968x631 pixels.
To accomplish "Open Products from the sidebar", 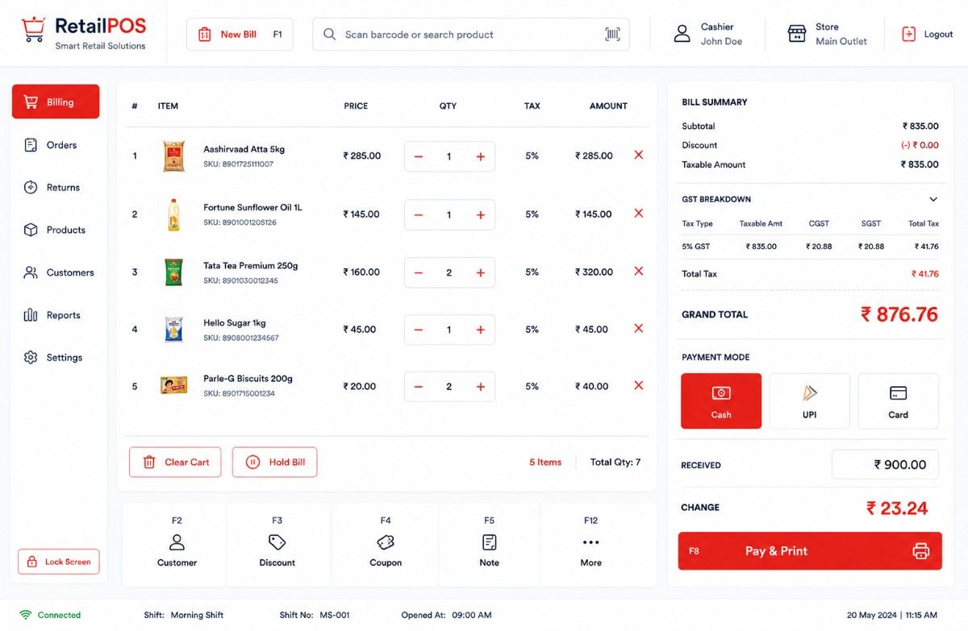I will [x=56, y=230].
